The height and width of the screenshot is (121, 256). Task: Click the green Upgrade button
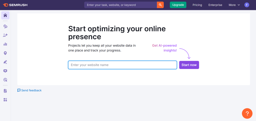(178, 5)
